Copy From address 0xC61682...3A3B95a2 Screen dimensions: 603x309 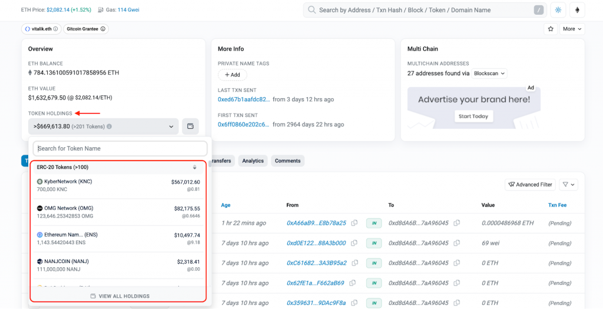[355, 263]
